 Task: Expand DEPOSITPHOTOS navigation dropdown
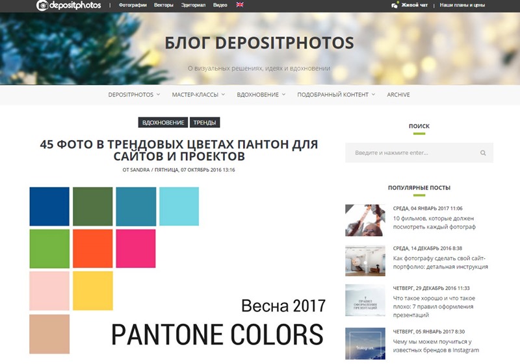(x=134, y=95)
